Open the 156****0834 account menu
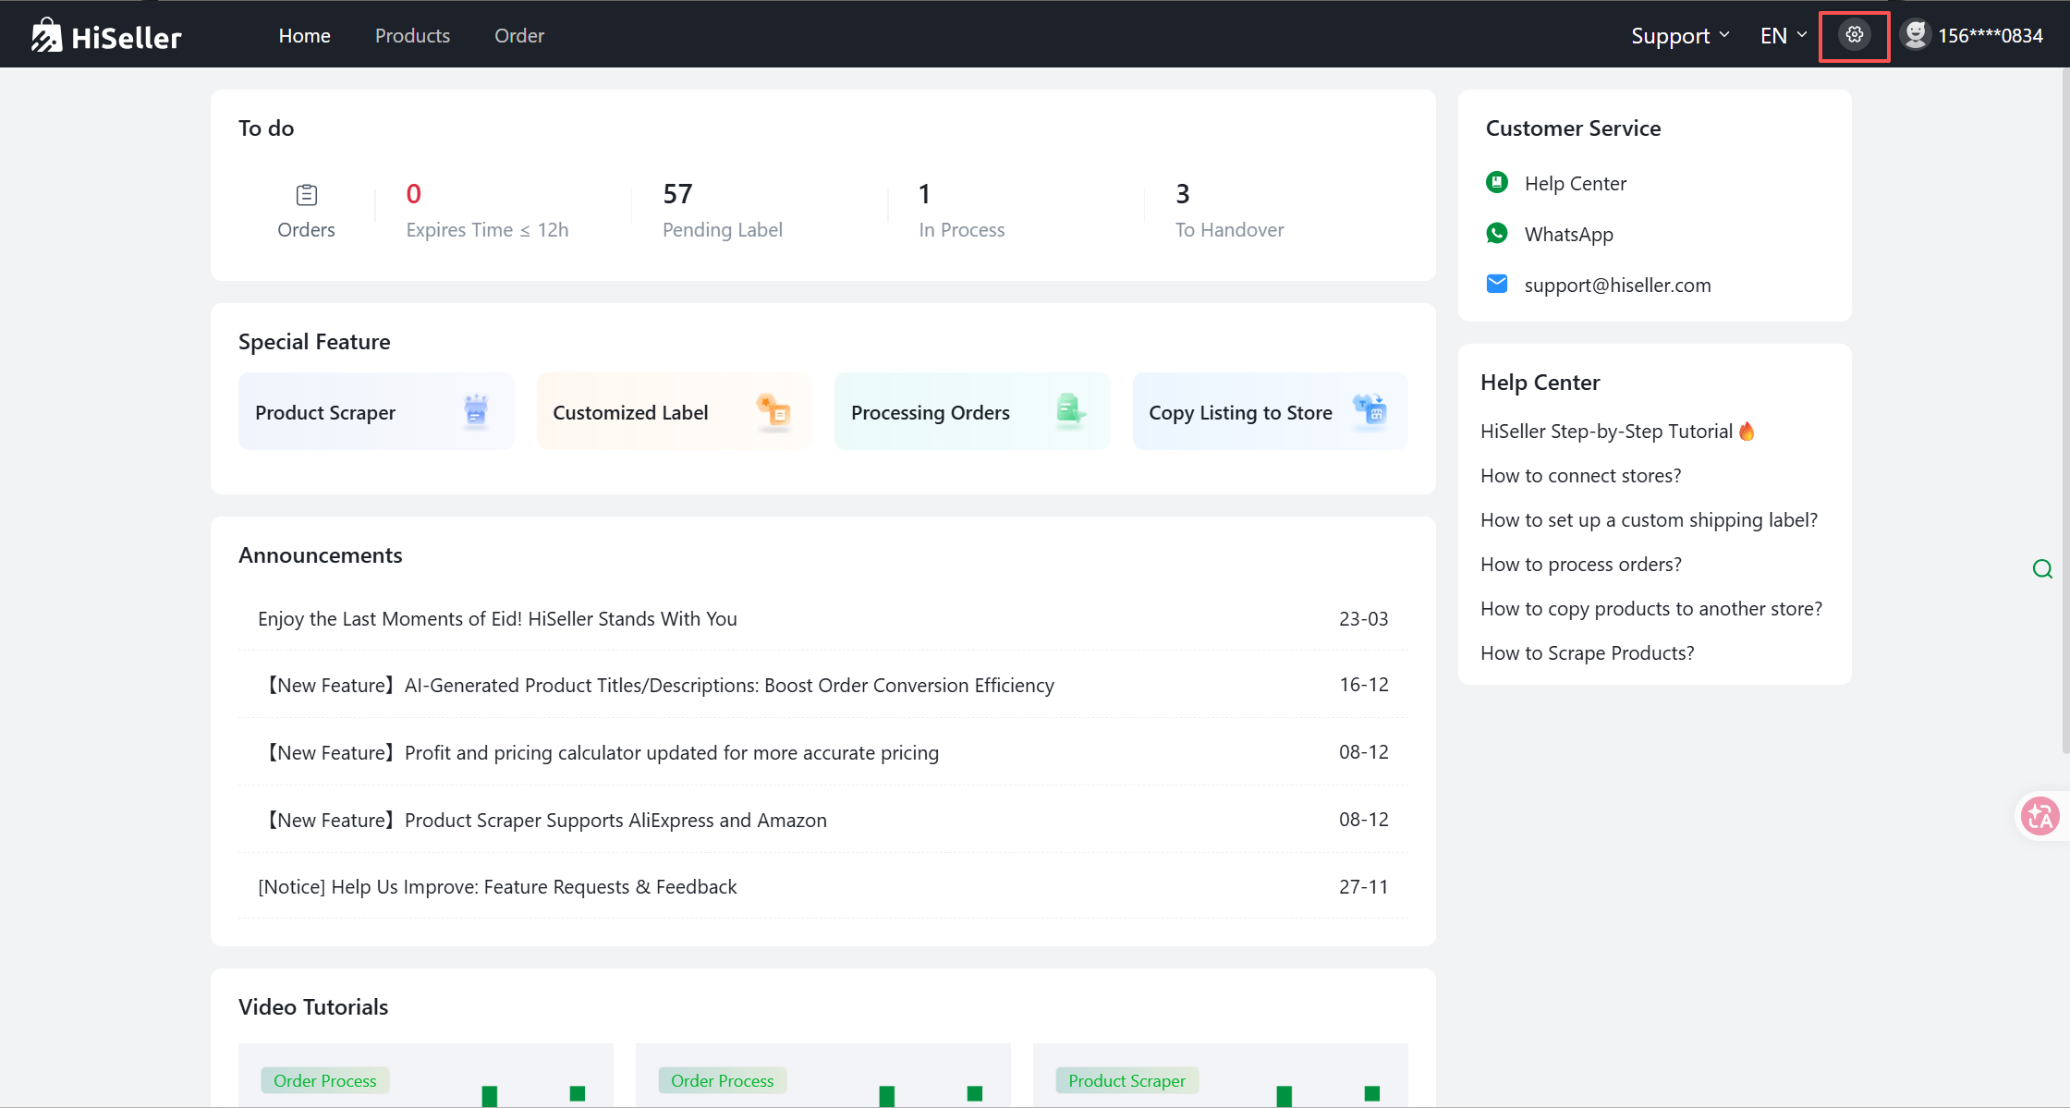Screen dimensions: 2070x1108 [x=1990, y=36]
